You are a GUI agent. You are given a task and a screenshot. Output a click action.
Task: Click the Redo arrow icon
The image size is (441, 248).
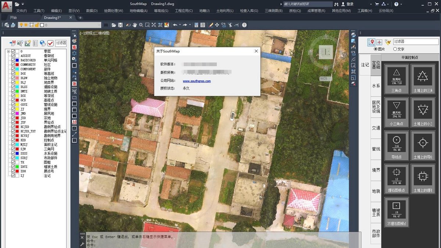point(185,25)
